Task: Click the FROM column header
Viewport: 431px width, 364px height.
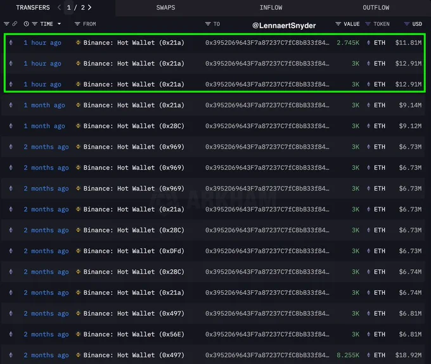Action: tap(89, 24)
